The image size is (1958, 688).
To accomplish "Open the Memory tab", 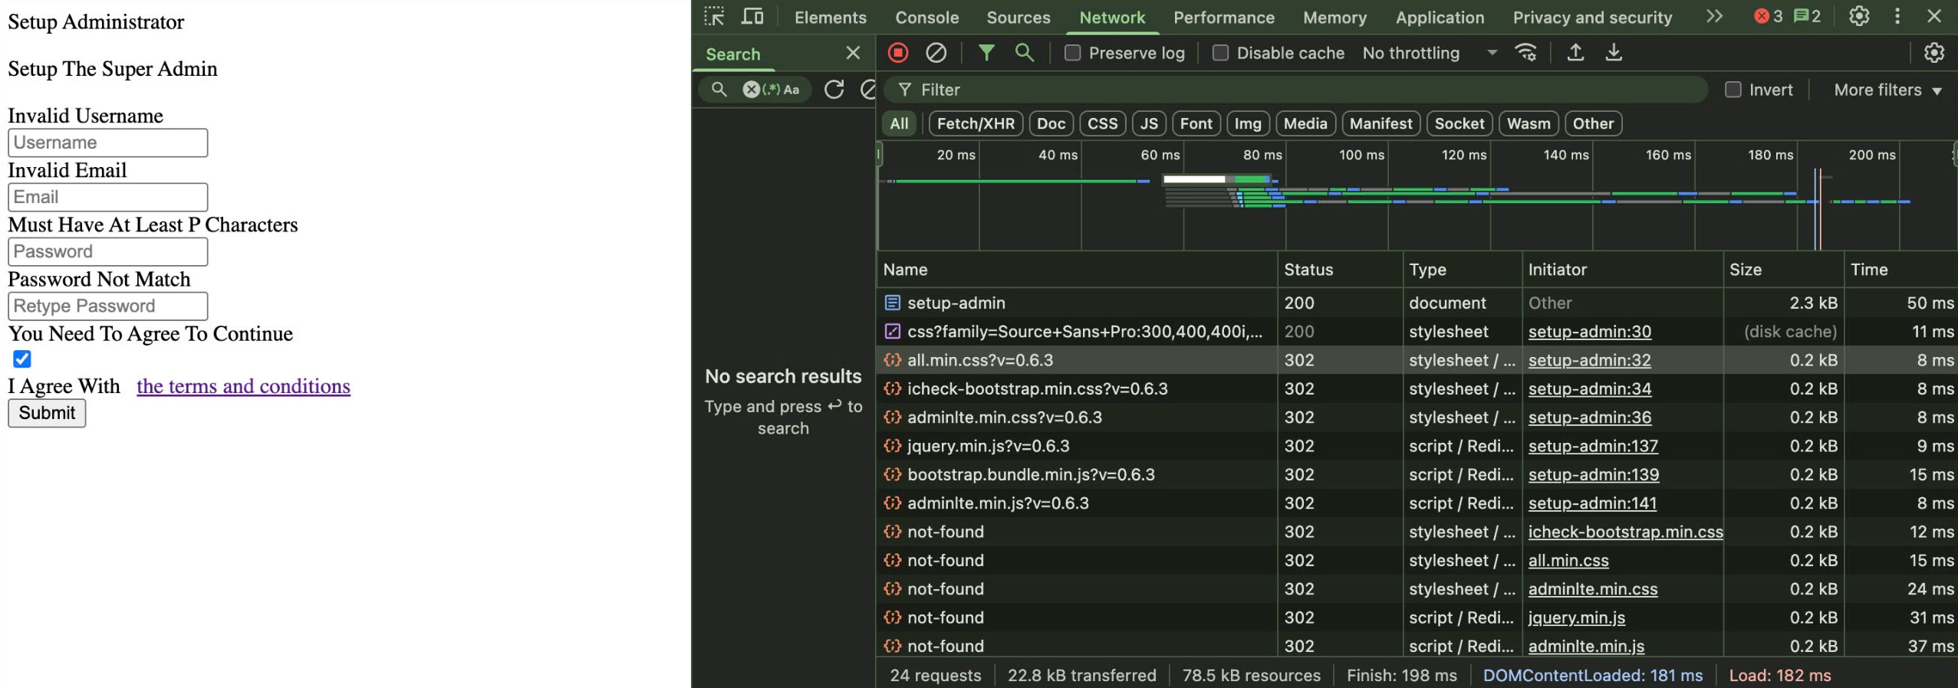I will [x=1334, y=17].
